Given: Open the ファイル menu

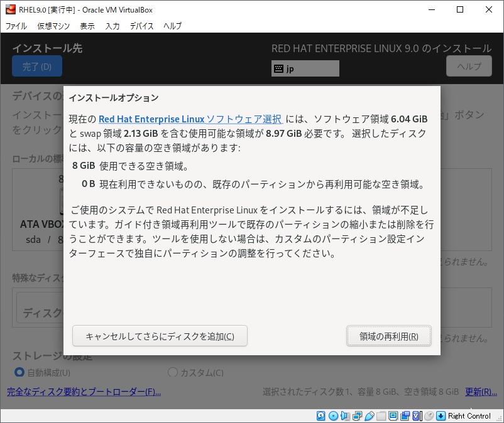Looking at the screenshot, I should (16, 26).
